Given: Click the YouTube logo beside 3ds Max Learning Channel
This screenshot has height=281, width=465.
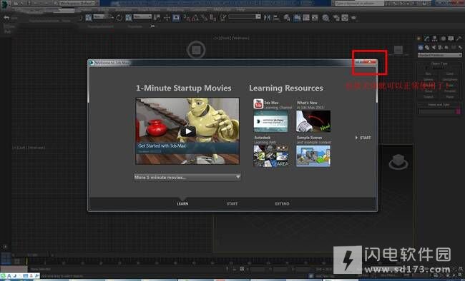Looking at the screenshot, I should tap(258, 104).
